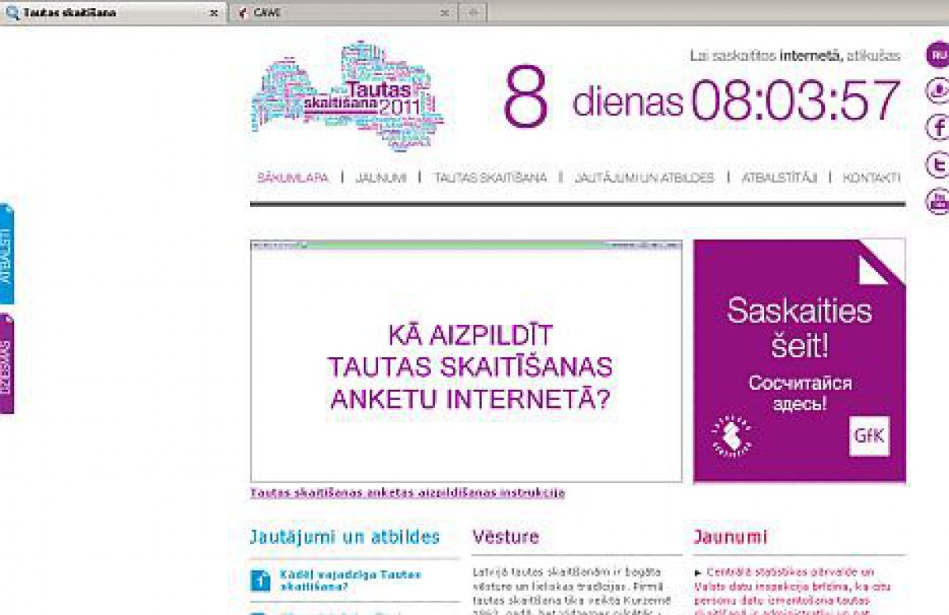Switch language with the RU icon

938,55
